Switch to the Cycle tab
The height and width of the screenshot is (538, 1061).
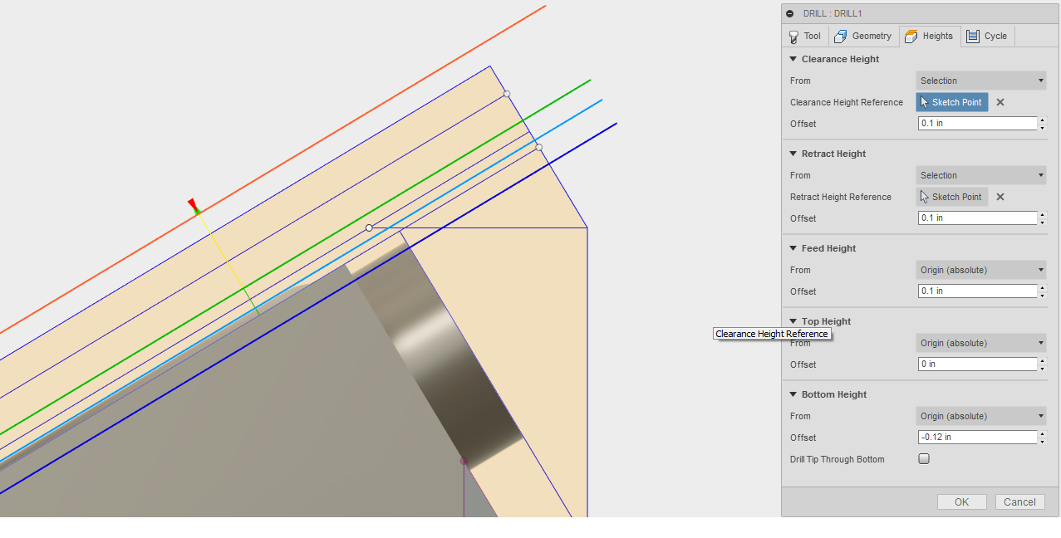(987, 36)
